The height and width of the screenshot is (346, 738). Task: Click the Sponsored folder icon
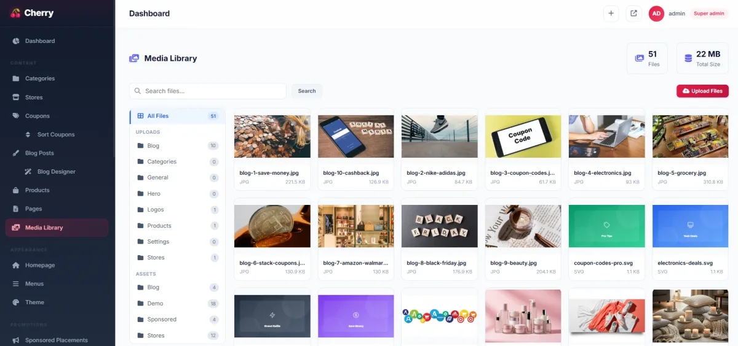pyautogui.click(x=140, y=319)
